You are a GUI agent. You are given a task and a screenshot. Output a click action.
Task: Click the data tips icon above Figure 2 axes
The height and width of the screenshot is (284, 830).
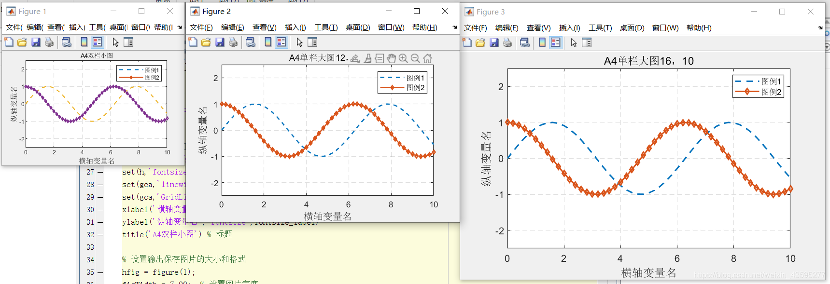click(x=380, y=58)
